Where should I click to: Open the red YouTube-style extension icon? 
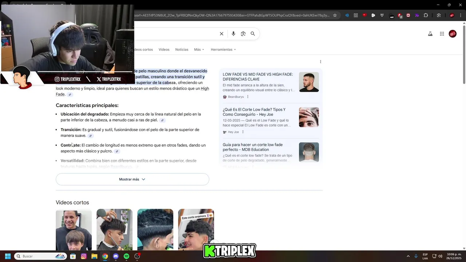(x=364, y=15)
